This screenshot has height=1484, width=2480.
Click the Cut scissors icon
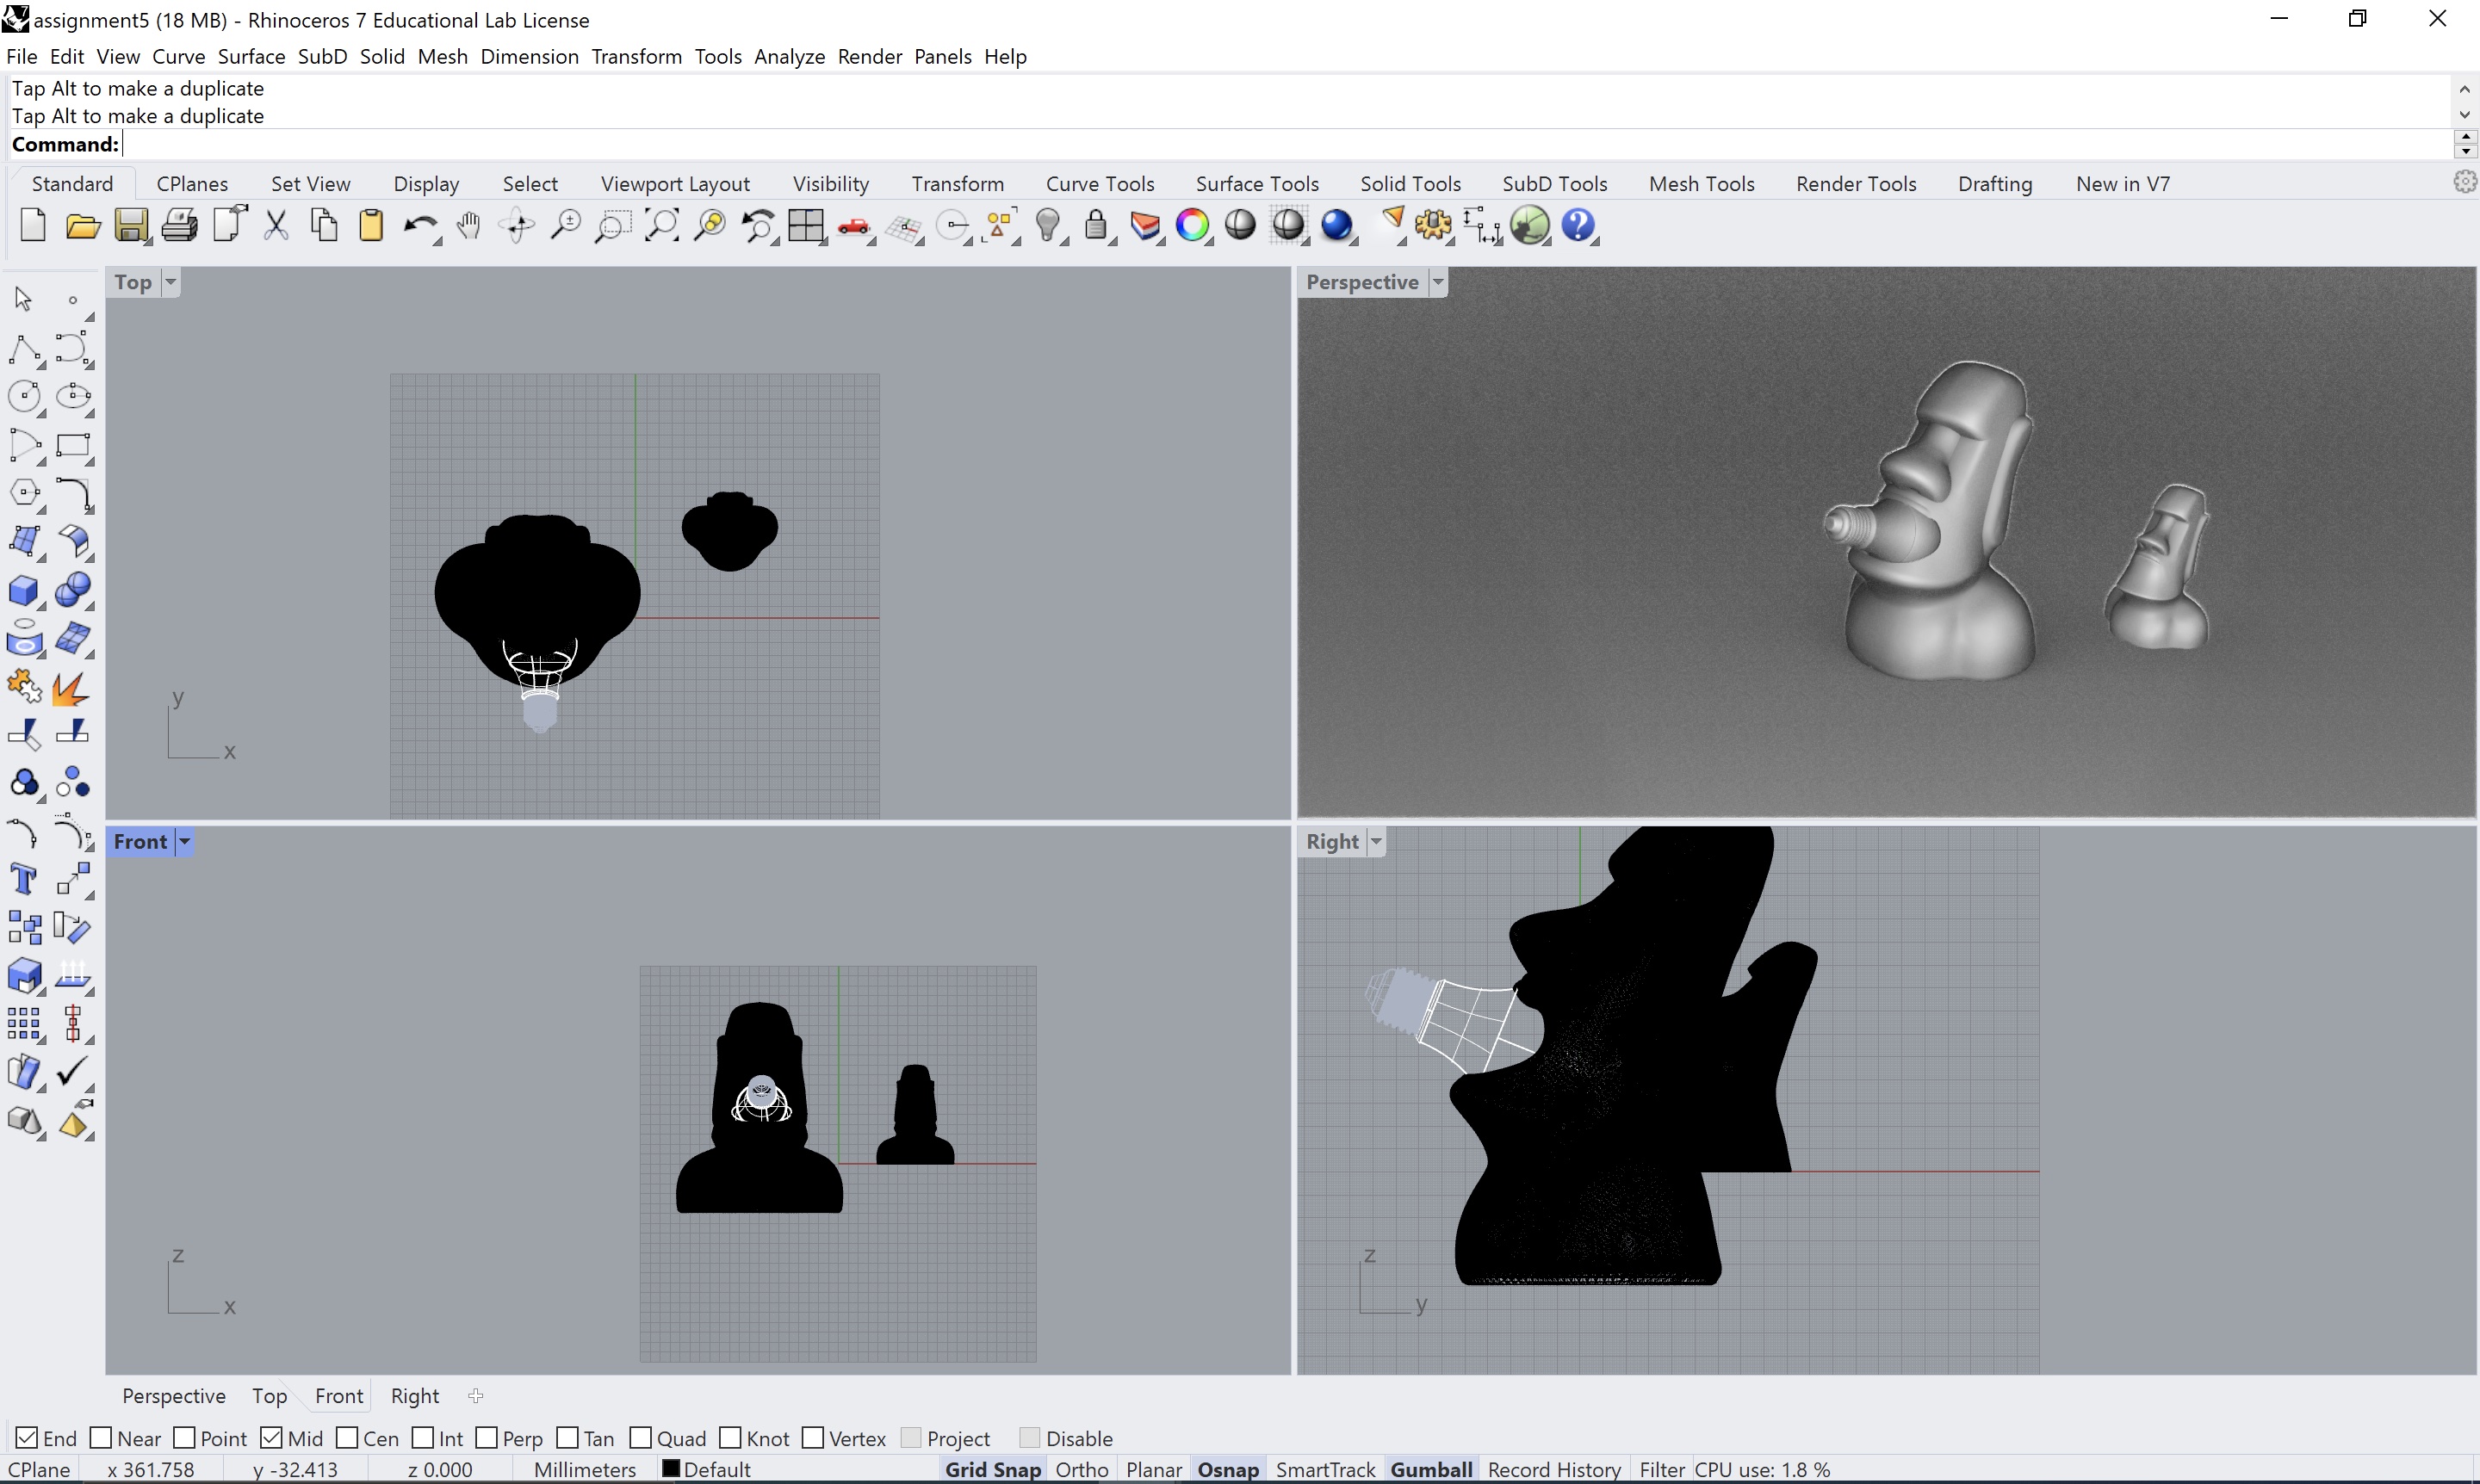(x=276, y=226)
